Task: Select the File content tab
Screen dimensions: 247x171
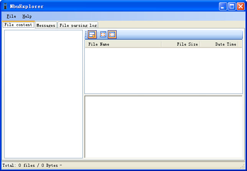Action: click(x=18, y=25)
